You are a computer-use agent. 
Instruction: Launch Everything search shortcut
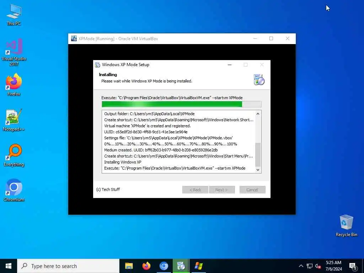[x=14, y=155]
